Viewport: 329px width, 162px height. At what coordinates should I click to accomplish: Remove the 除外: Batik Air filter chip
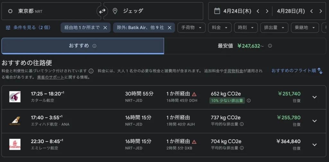(x=169, y=28)
